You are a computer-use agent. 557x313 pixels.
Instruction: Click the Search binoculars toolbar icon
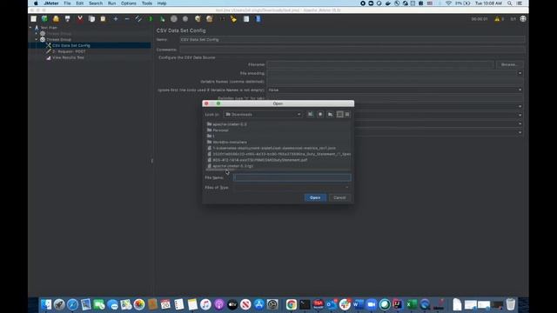click(222, 19)
